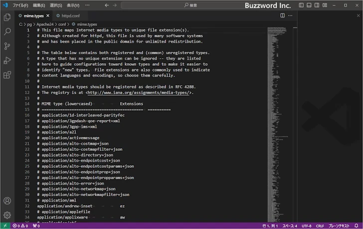Expand the title bar overflow menu ellipsis
The image size is (363, 229).
(87, 5)
